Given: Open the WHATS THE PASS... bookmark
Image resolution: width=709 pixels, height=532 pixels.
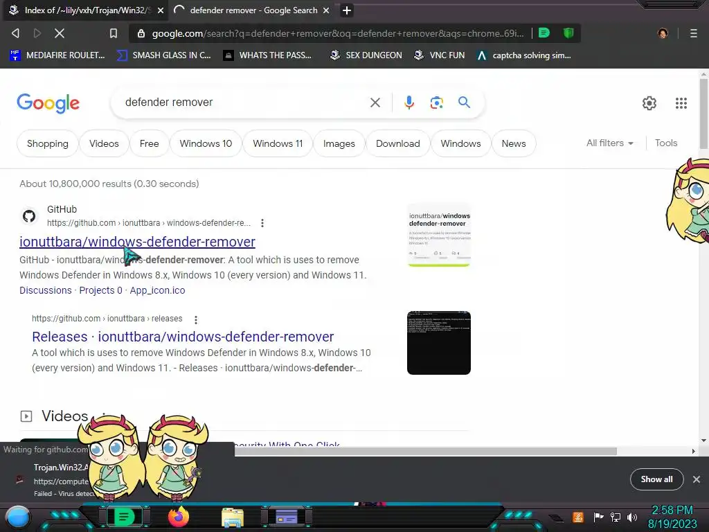Looking at the screenshot, I should click(x=268, y=55).
